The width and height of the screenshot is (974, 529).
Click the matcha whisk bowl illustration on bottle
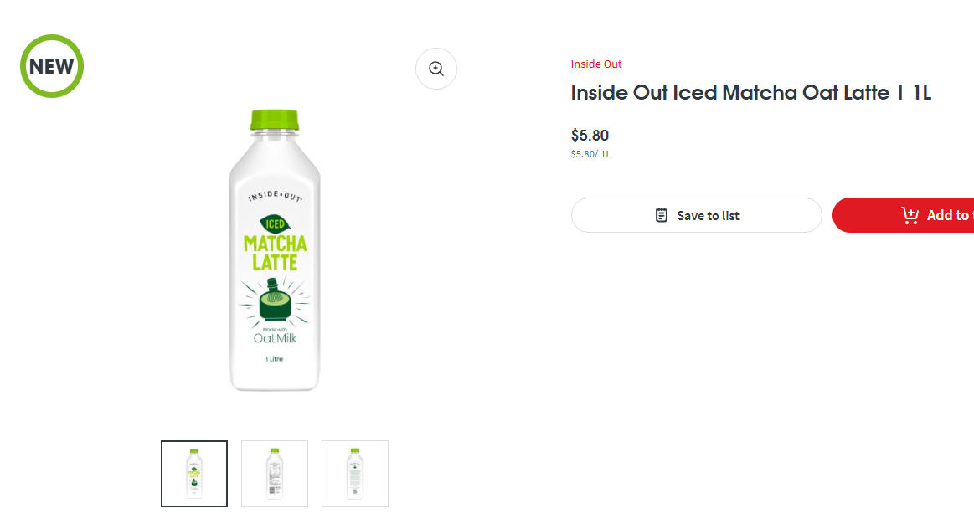coord(275,300)
